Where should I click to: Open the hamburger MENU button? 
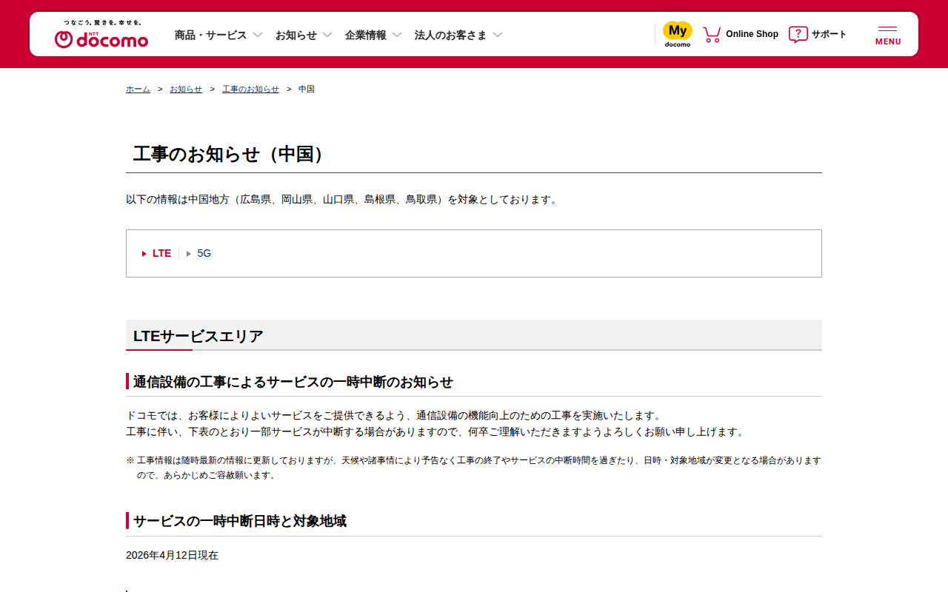(888, 35)
